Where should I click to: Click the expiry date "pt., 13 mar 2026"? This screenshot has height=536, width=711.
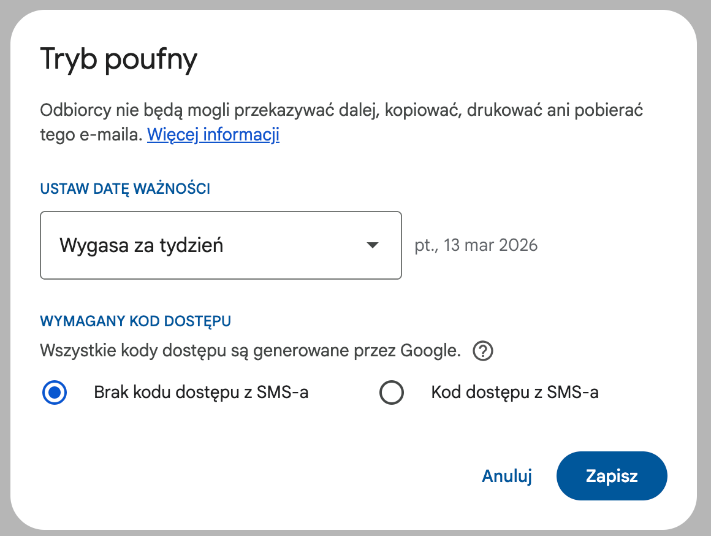[x=476, y=245]
